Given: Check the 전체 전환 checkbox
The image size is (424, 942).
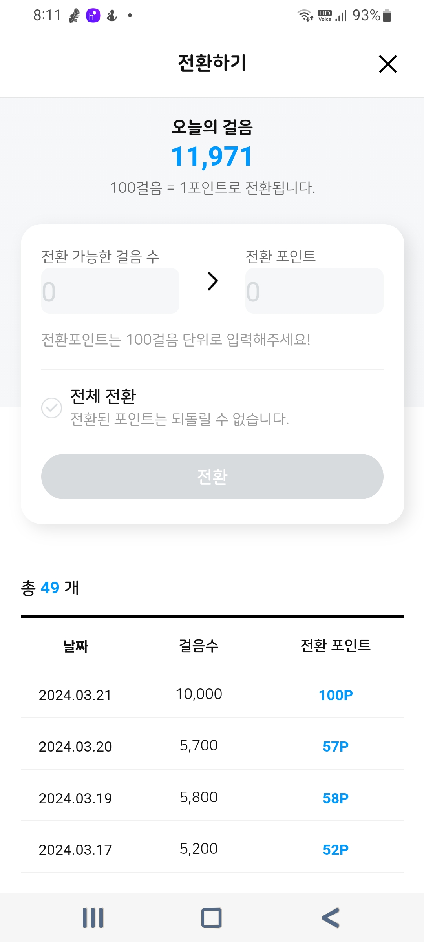Looking at the screenshot, I should 52,408.
